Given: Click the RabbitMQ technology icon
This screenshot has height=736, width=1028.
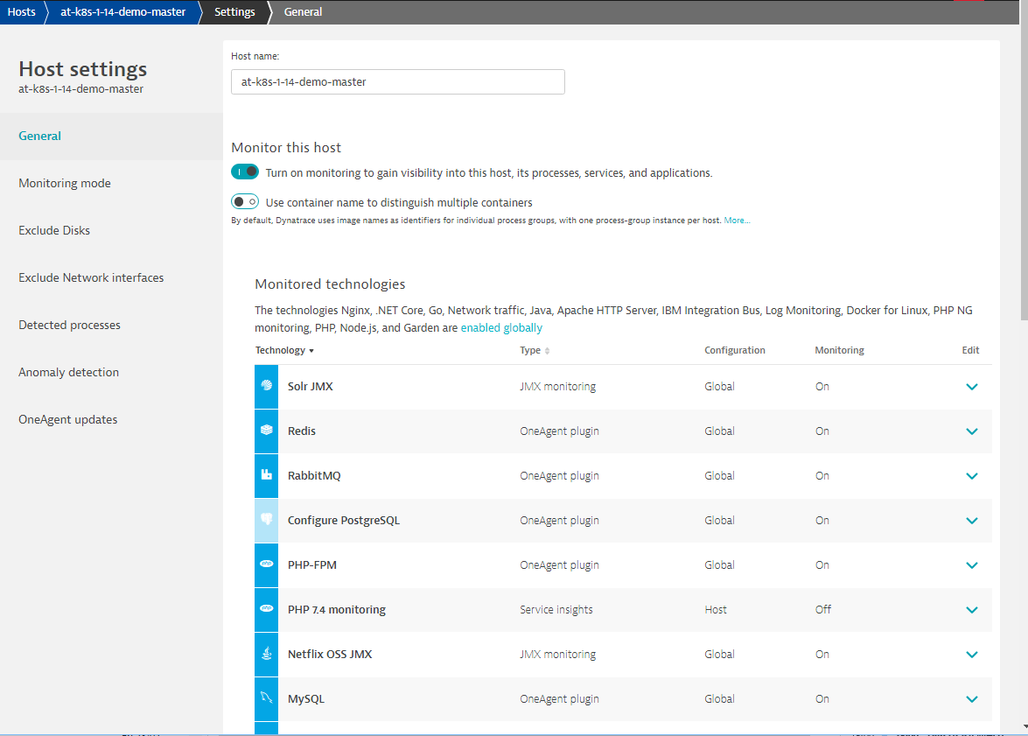Looking at the screenshot, I should tap(266, 476).
